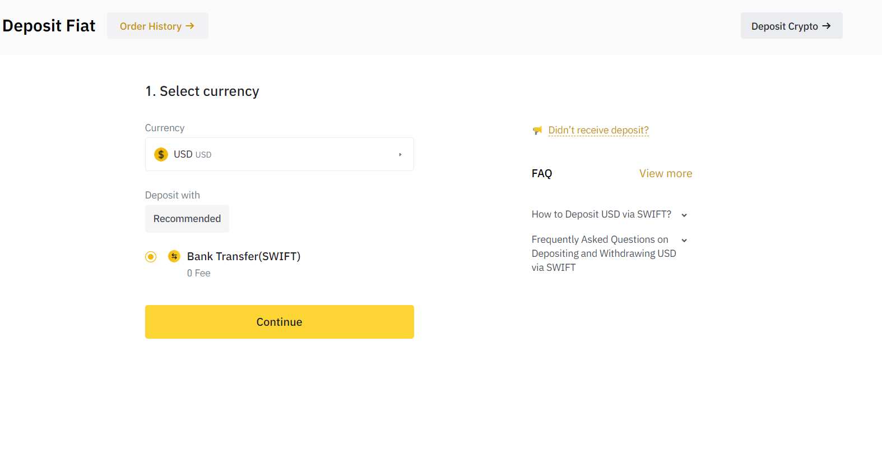Expand the Depositing and Withdrawing USD FAQ entry
The width and height of the screenshot is (882, 457).
point(604,253)
